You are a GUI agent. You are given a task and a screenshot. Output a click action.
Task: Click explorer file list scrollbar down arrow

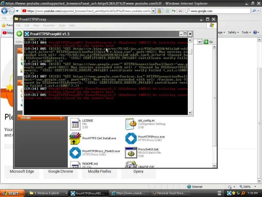(215, 166)
